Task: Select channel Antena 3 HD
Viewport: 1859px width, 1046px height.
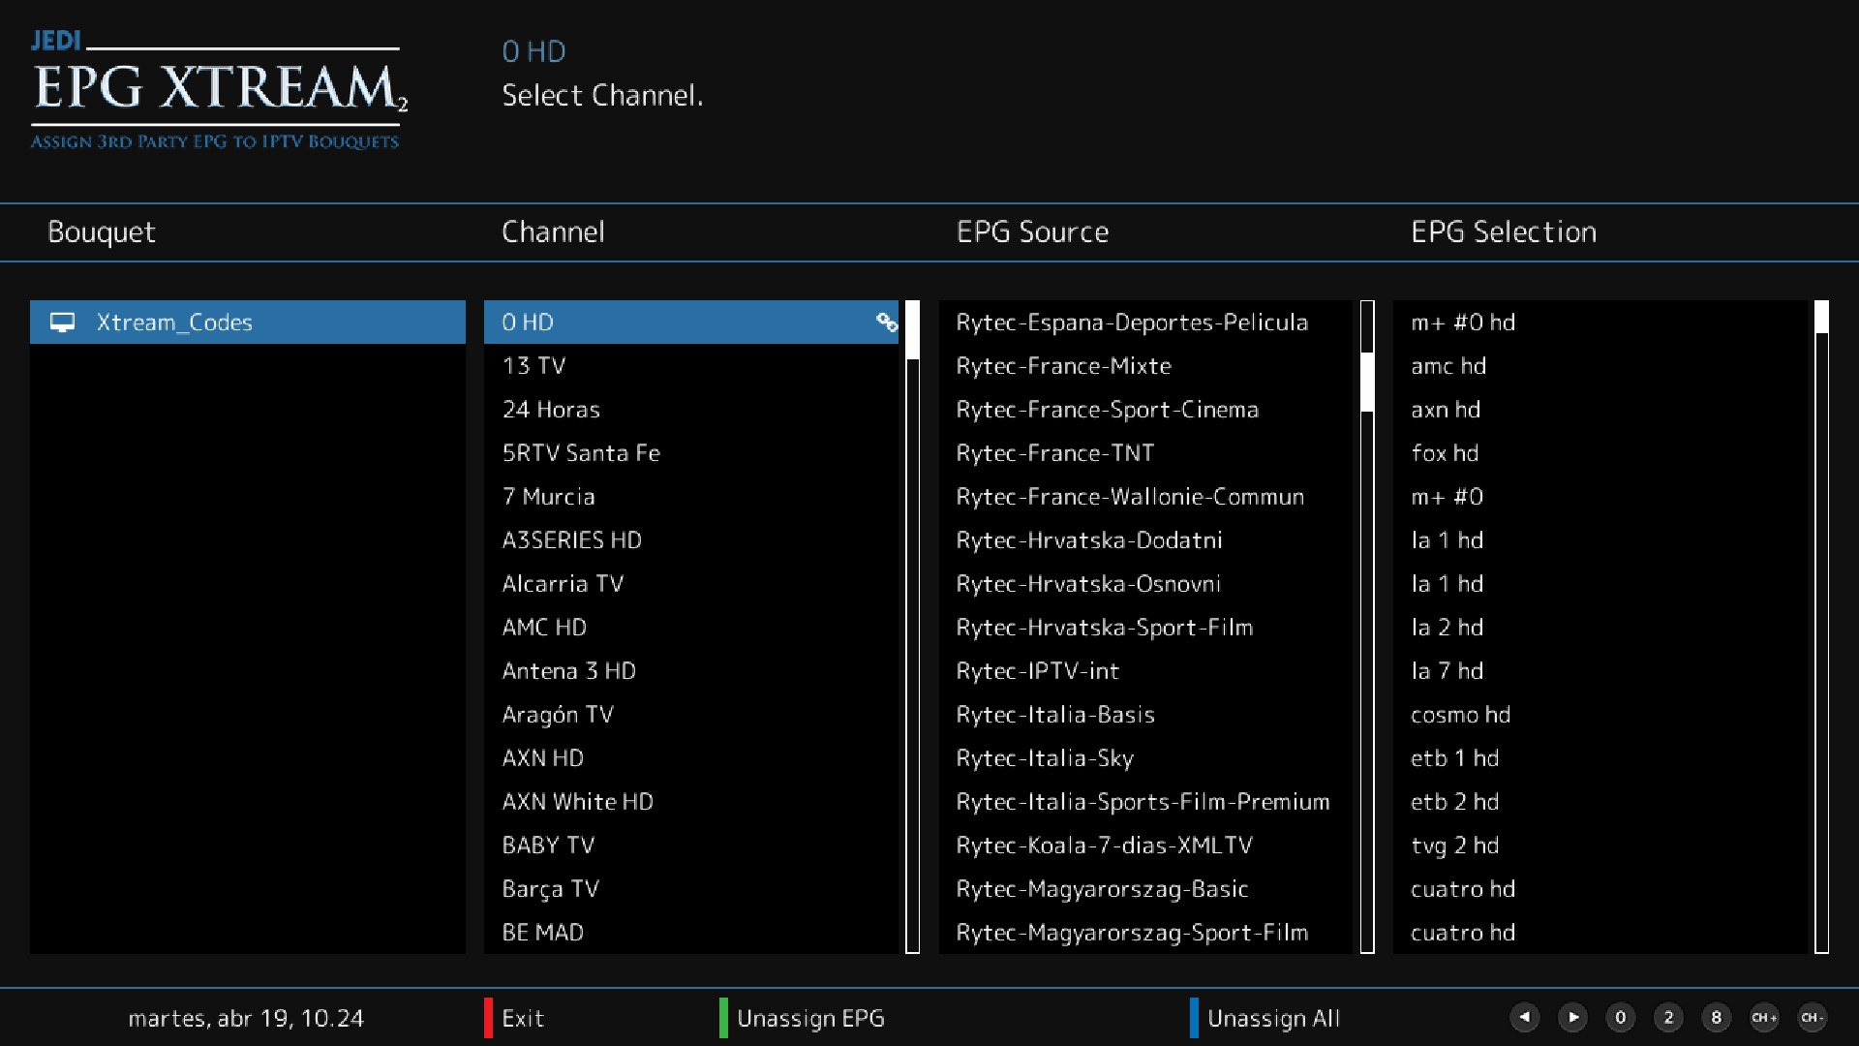Action: [x=568, y=671]
